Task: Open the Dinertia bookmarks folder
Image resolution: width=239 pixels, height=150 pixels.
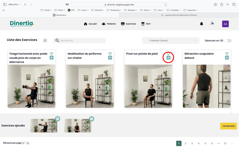Action: pos(97,10)
